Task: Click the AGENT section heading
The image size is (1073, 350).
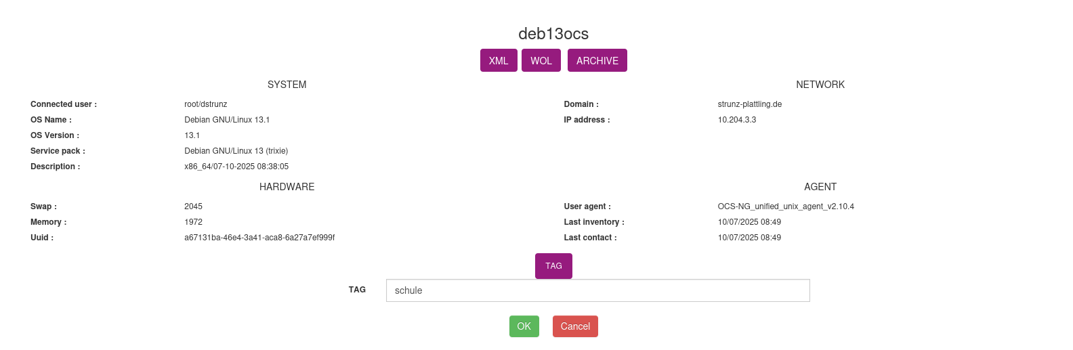Action: (820, 187)
